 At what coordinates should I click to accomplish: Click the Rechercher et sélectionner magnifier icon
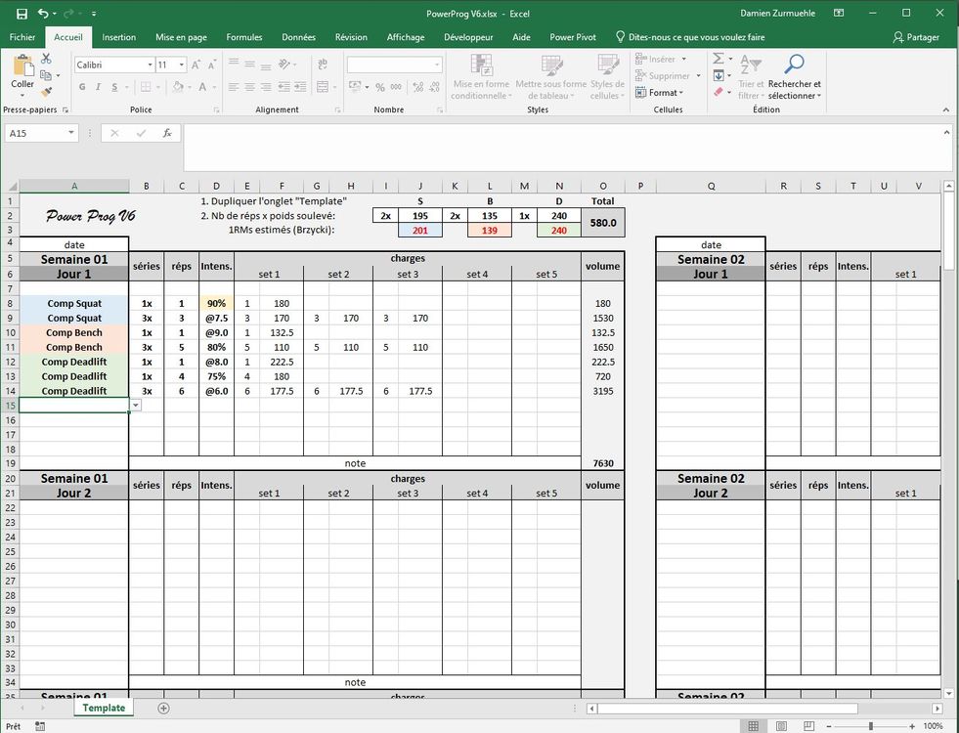[x=794, y=64]
